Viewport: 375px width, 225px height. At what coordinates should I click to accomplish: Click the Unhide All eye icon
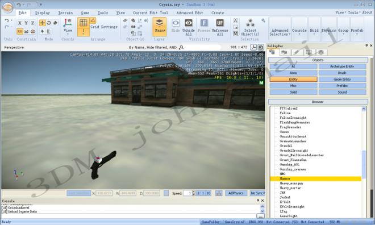tap(189, 23)
